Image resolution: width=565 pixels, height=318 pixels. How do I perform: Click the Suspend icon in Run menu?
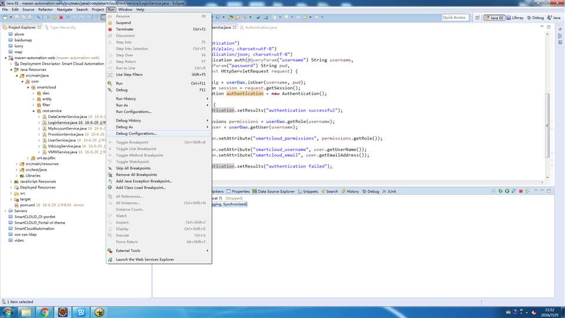110,23
